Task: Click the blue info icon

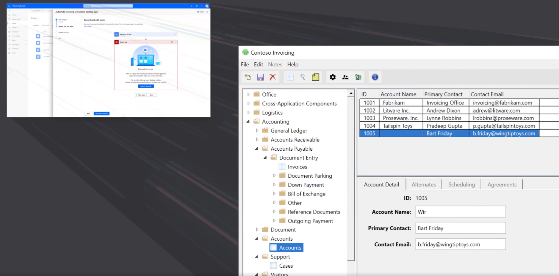Action: pos(375,77)
